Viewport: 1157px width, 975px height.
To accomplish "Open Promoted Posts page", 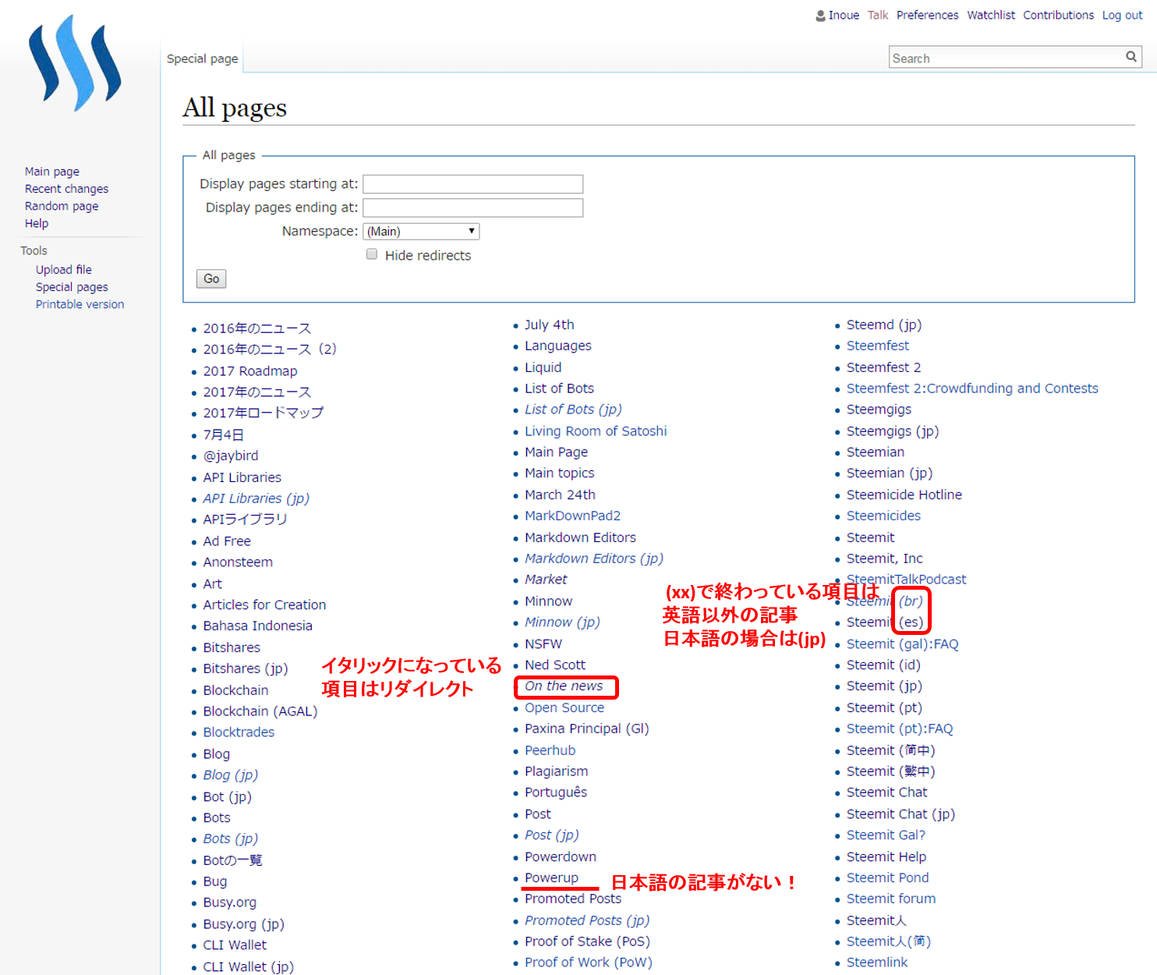I will [x=573, y=899].
